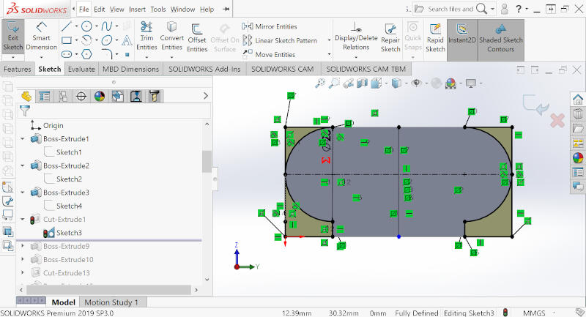Select the Offset Entities tool
Image resolution: width=586 pixels, height=317 pixels.
[x=197, y=38]
